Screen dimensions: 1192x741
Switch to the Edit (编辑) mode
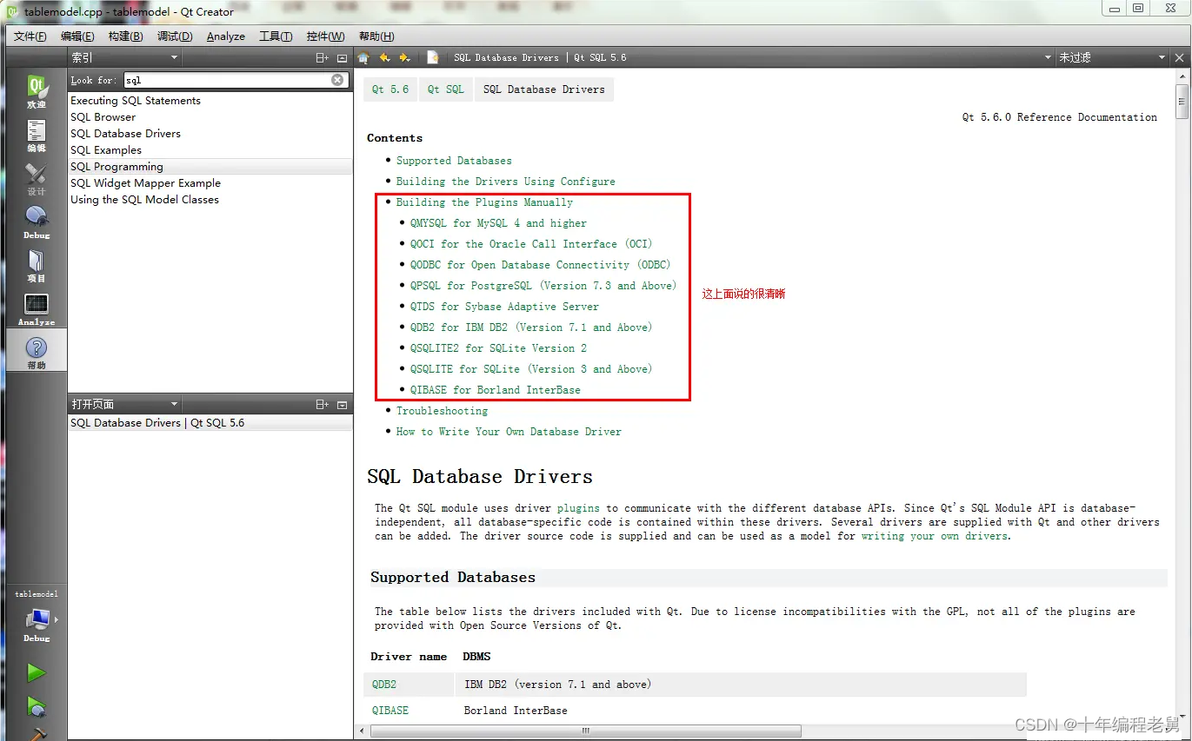(x=36, y=135)
